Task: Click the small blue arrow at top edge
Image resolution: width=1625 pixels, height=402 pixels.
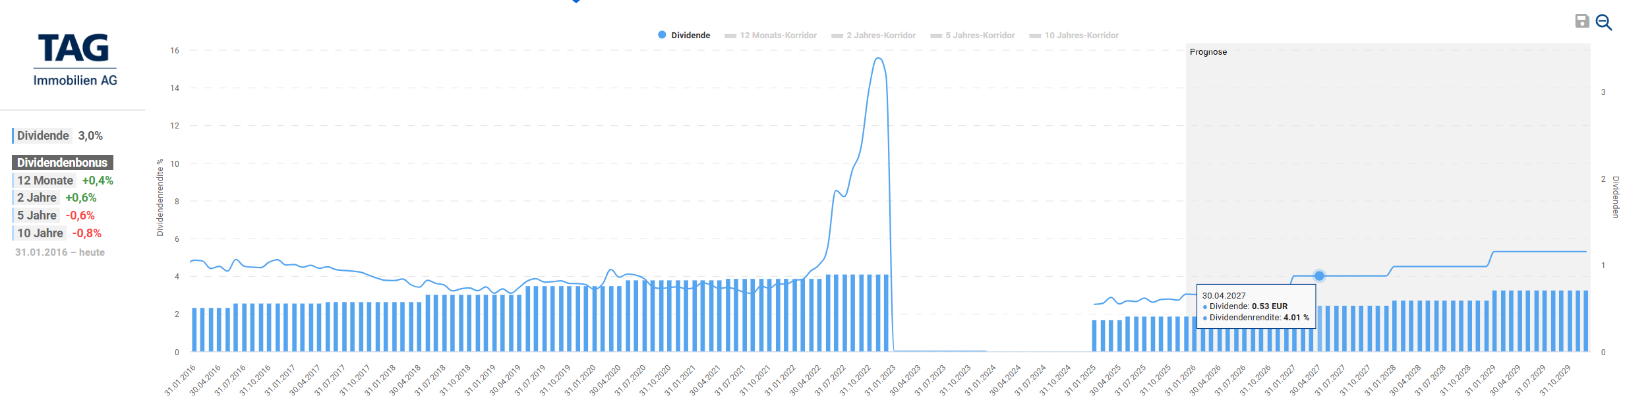Action: 576,2
